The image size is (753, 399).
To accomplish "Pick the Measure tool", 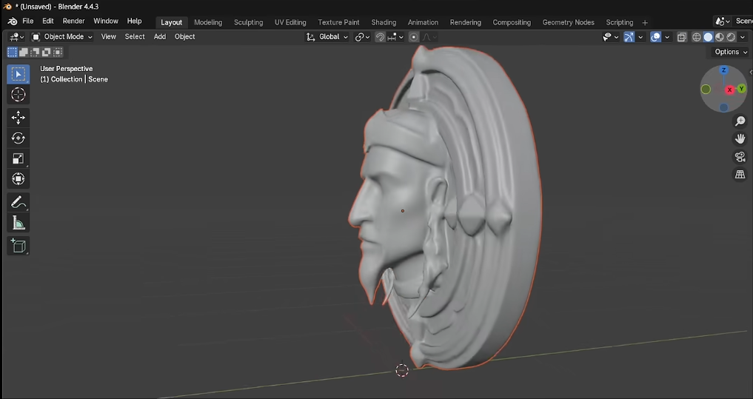I will pyautogui.click(x=19, y=223).
